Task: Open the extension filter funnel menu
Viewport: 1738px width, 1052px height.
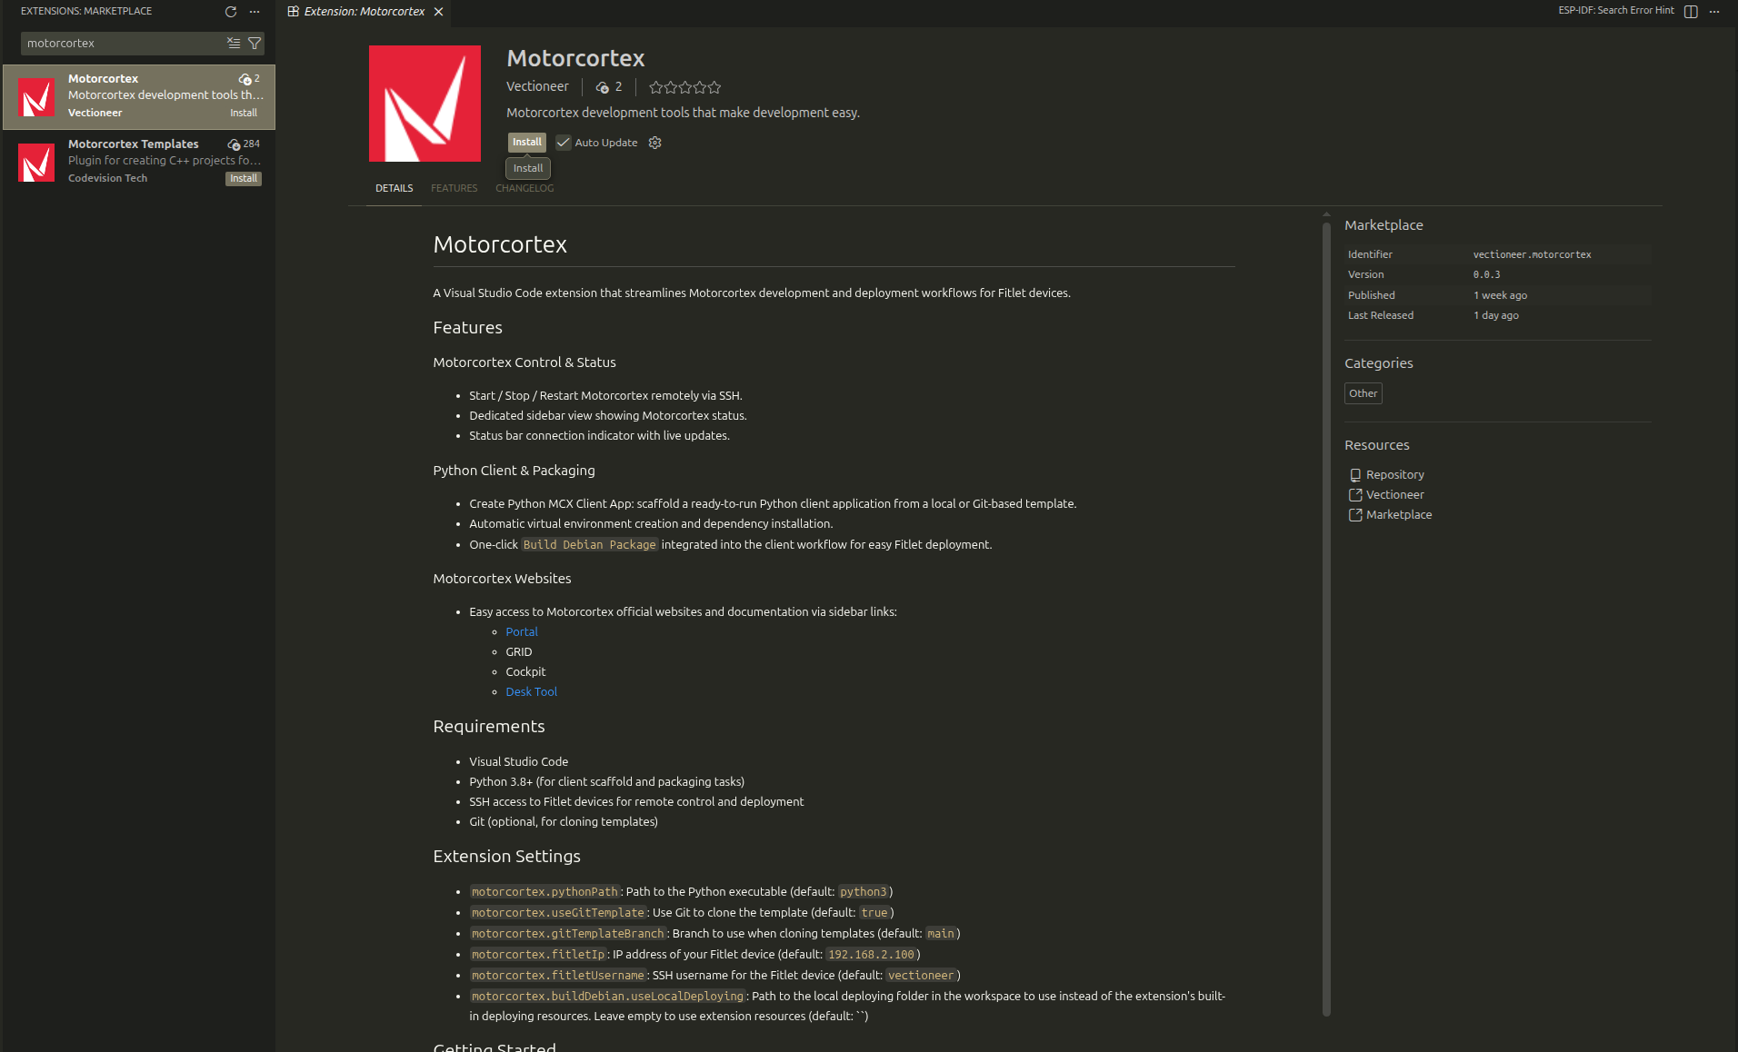Action: click(x=255, y=44)
